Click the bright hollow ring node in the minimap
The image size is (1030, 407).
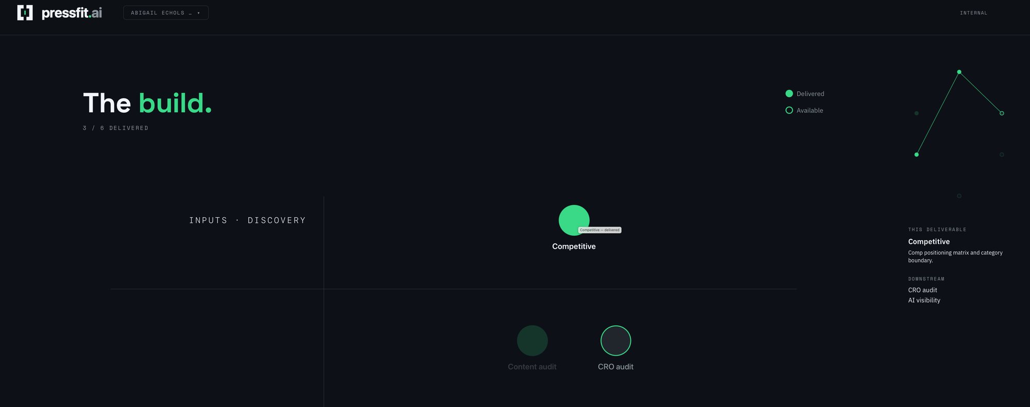pos(1002,113)
